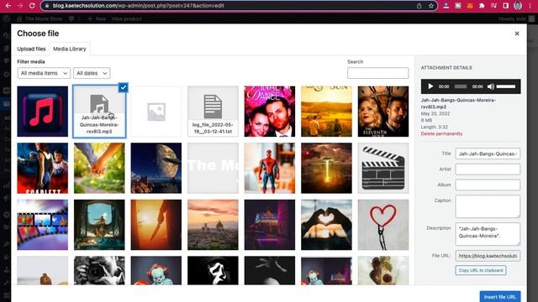Select the pink music note icon thumbnail
The height and width of the screenshot is (302, 538).
43,112
